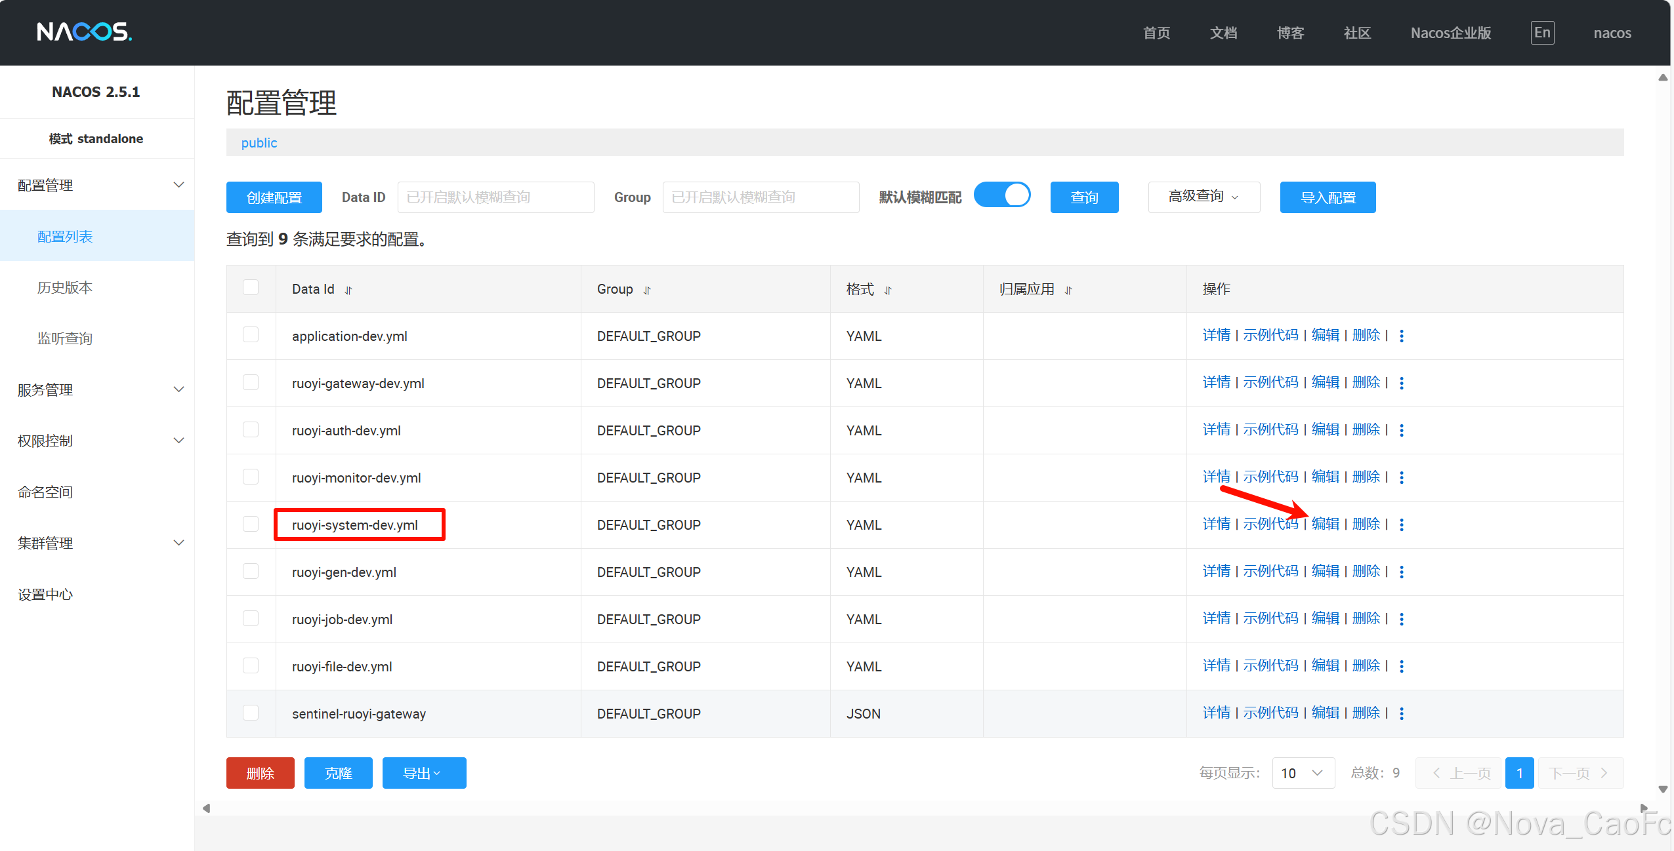Open more actions for ruoyi-job-dev.yml
The height and width of the screenshot is (851, 1674).
pos(1402,619)
